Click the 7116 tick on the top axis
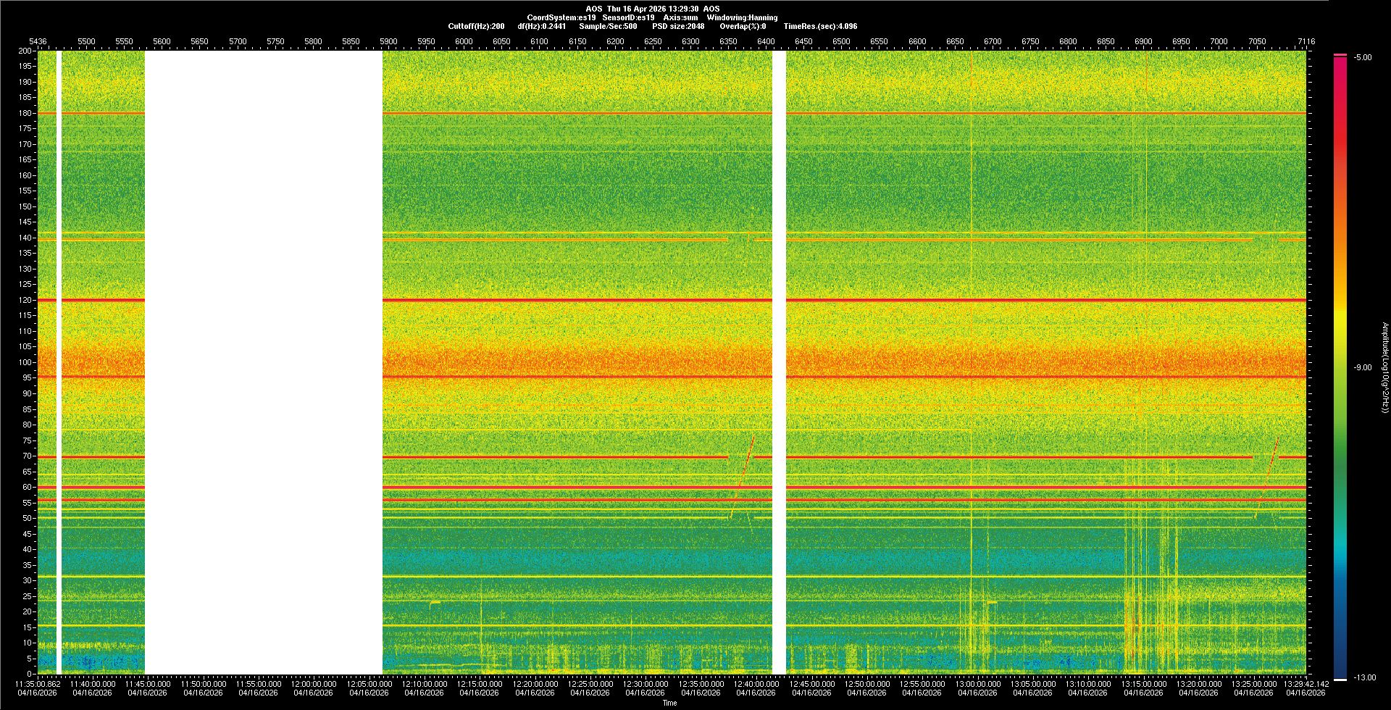Viewport: 1391px width, 710px height. tap(1306, 41)
